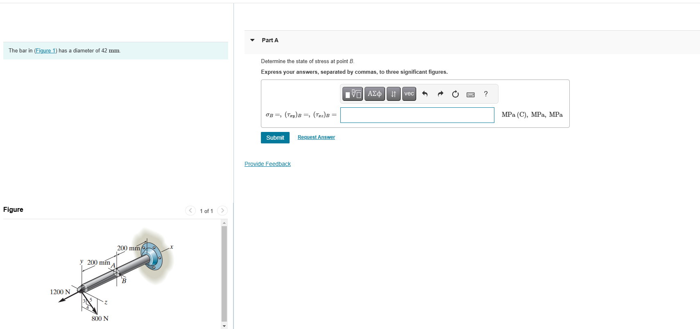
Task: Click the subscript/superscript arrows tool
Action: (394, 94)
